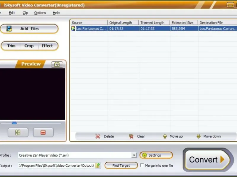Move the selected file up
Screen dimensions: 237x177
click(x=173, y=136)
